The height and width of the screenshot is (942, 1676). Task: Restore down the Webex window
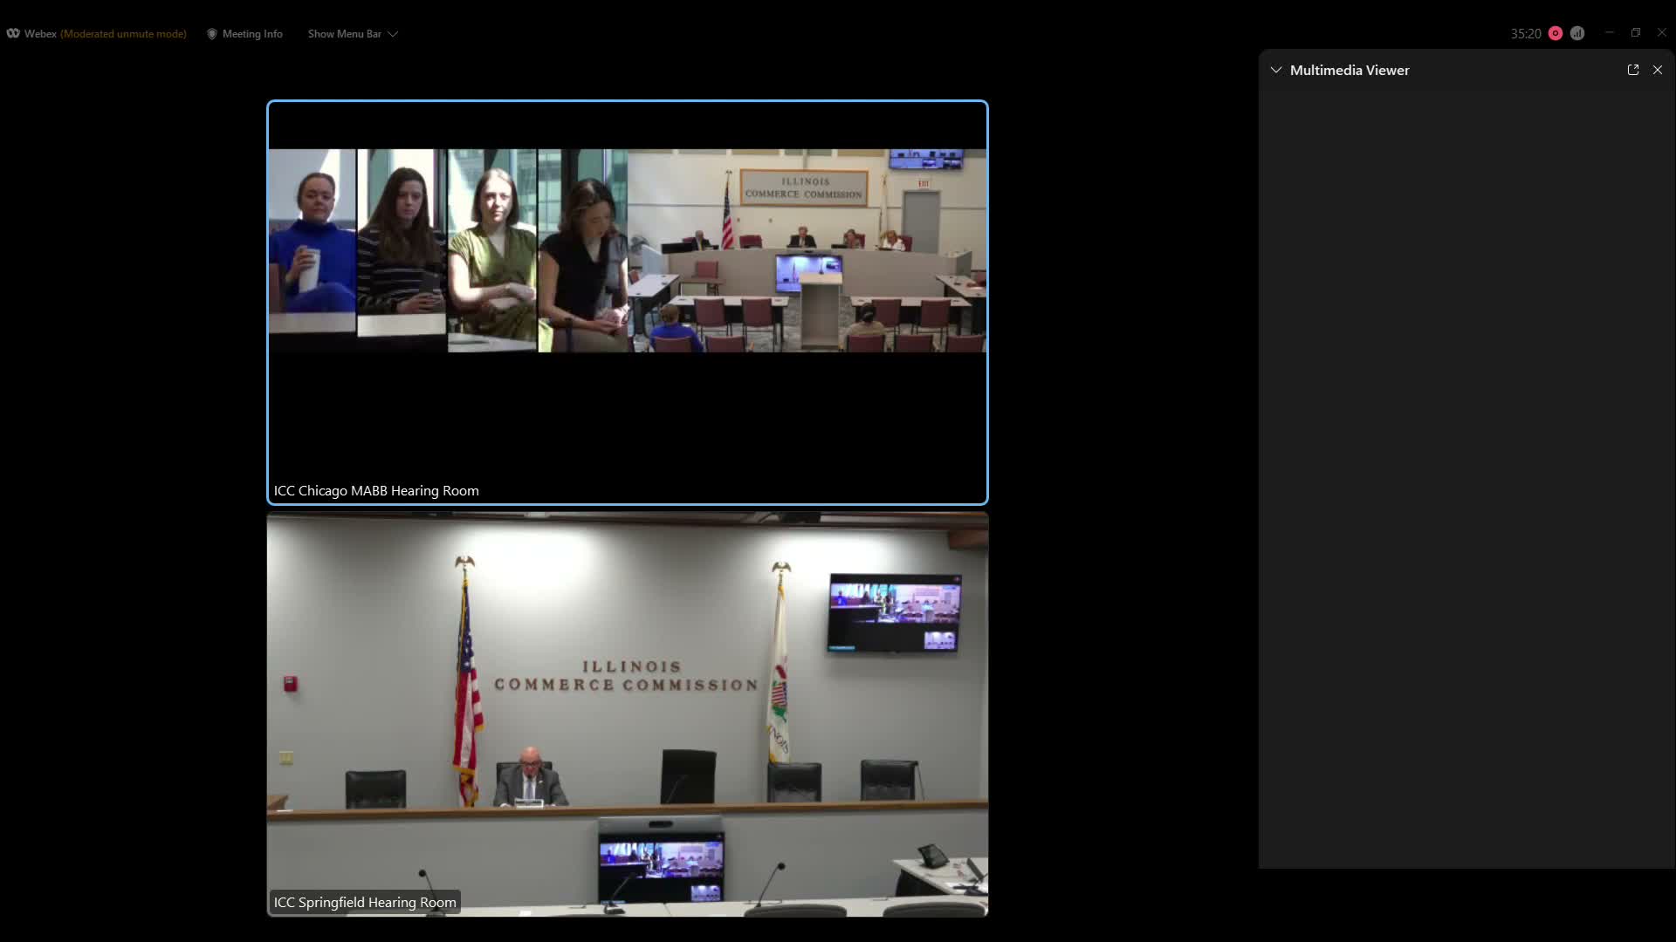tap(1635, 33)
